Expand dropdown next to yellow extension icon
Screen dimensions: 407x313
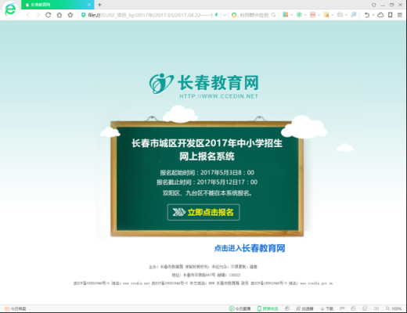tap(333, 15)
